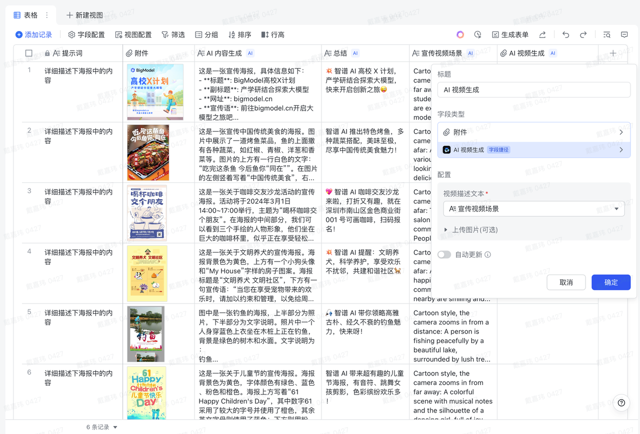This screenshot has height=434, width=640.
Task: Toggle the 自动更新 switch
Action: tap(444, 254)
